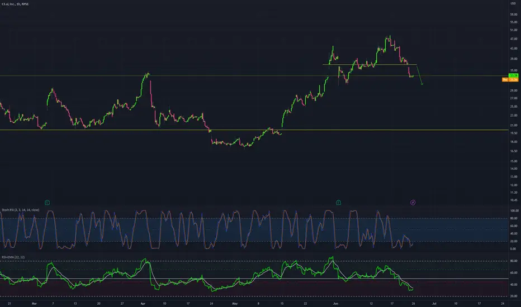Click the 47.00 price axis label
Screen dimensions: 521x307
[x=514, y=39]
